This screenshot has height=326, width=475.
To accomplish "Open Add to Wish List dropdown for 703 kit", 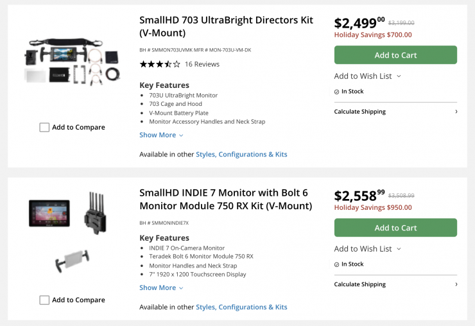I will click(367, 76).
